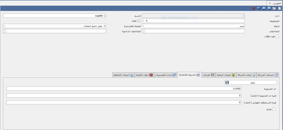The image size is (283, 130).
Task: Check the نقدي checkbox
Action: click(x=274, y=109)
